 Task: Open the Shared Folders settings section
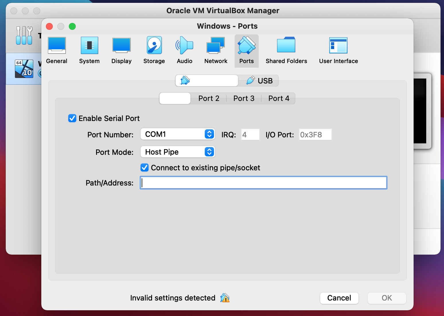286,51
